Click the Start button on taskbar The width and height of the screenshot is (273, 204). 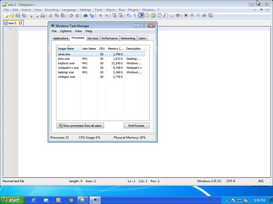12,200
